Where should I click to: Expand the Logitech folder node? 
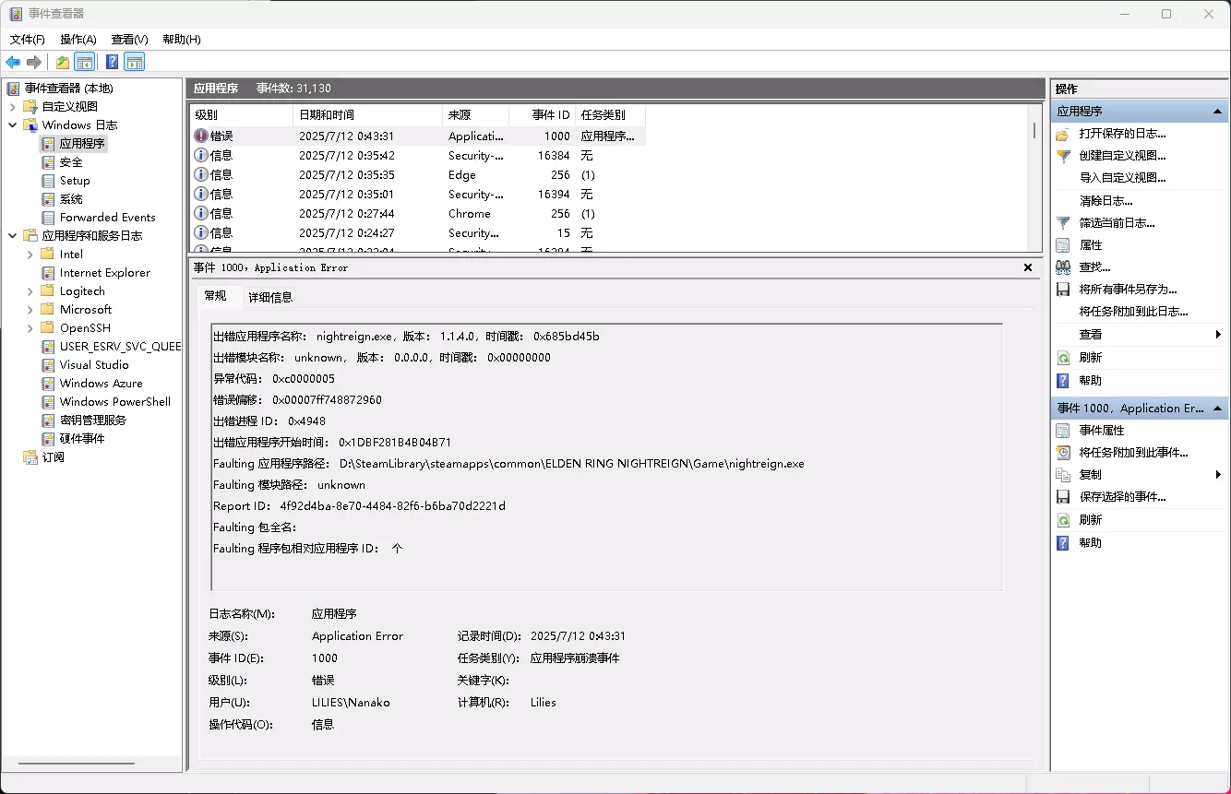(30, 291)
